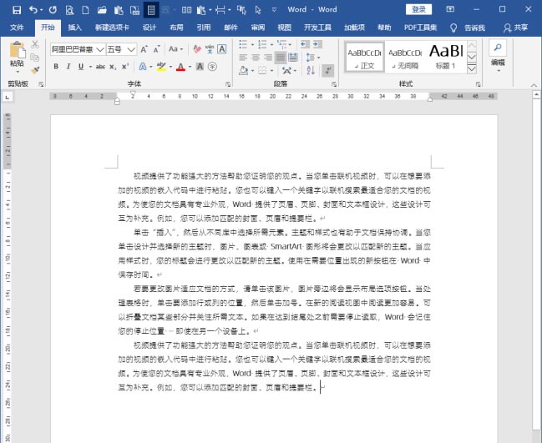The width and height of the screenshot is (542, 443).
Task: Open the font size dropdown
Action: tap(131, 49)
